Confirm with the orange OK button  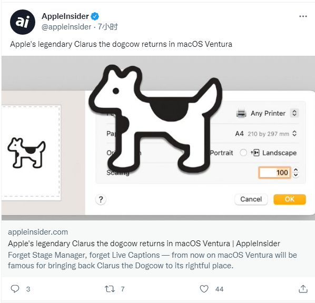click(x=290, y=199)
